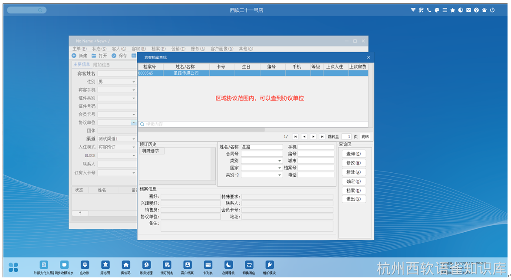Click the 确定(O) button
Image resolution: width=511 pixels, height=280 pixels.
pos(353,181)
